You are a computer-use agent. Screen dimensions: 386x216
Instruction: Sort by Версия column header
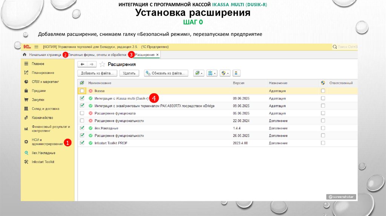pos(239,83)
